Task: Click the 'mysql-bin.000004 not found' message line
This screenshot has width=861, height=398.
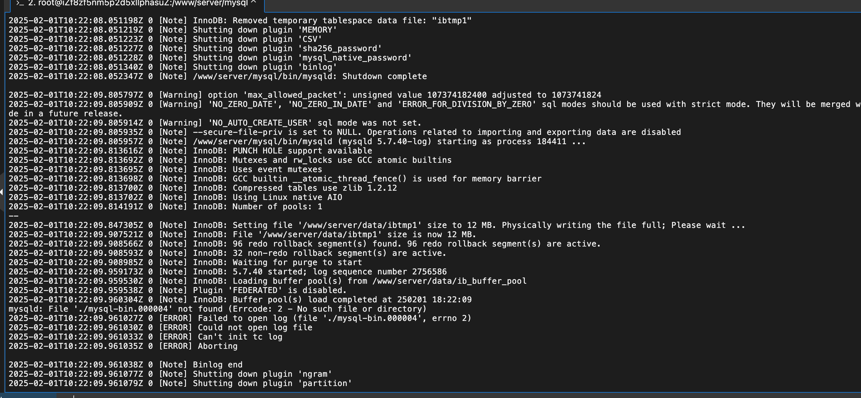Action: click(x=218, y=309)
